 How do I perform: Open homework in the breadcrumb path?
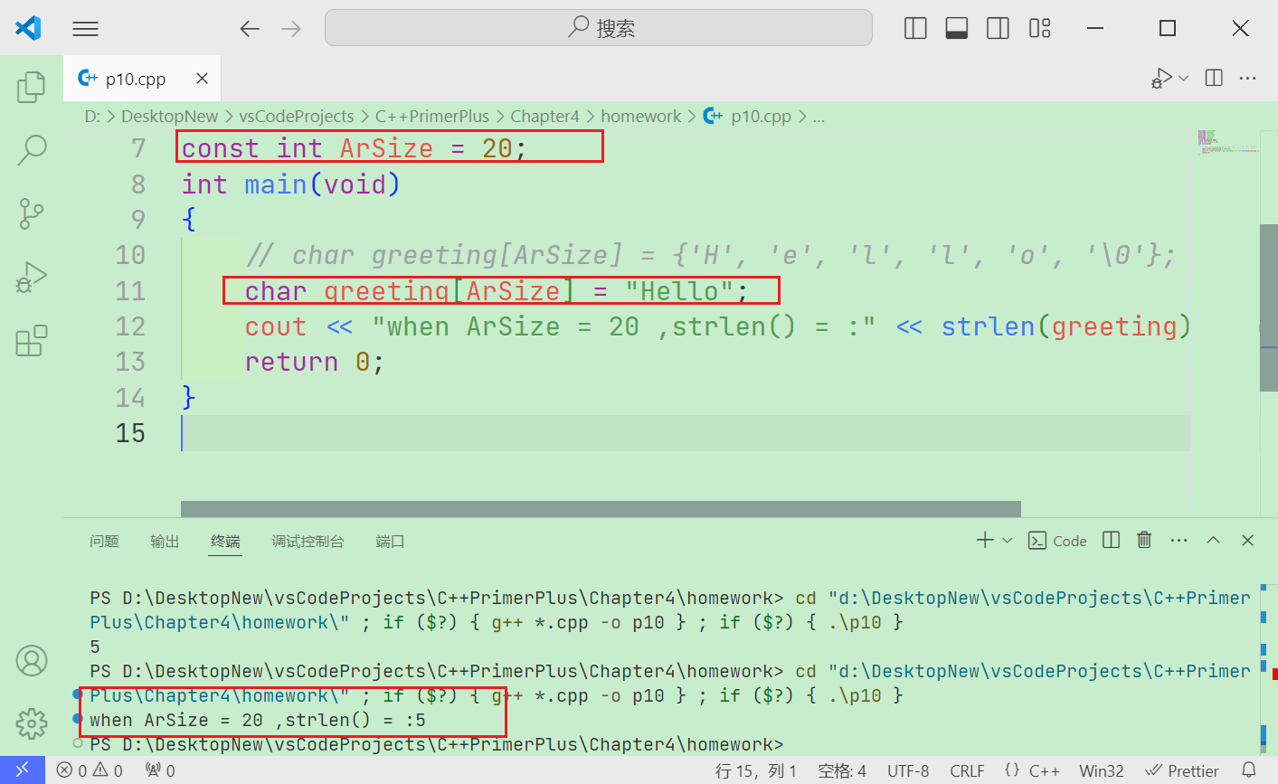click(640, 117)
